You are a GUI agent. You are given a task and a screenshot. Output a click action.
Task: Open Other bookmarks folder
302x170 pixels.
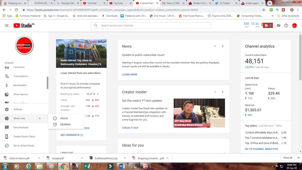[288, 16]
